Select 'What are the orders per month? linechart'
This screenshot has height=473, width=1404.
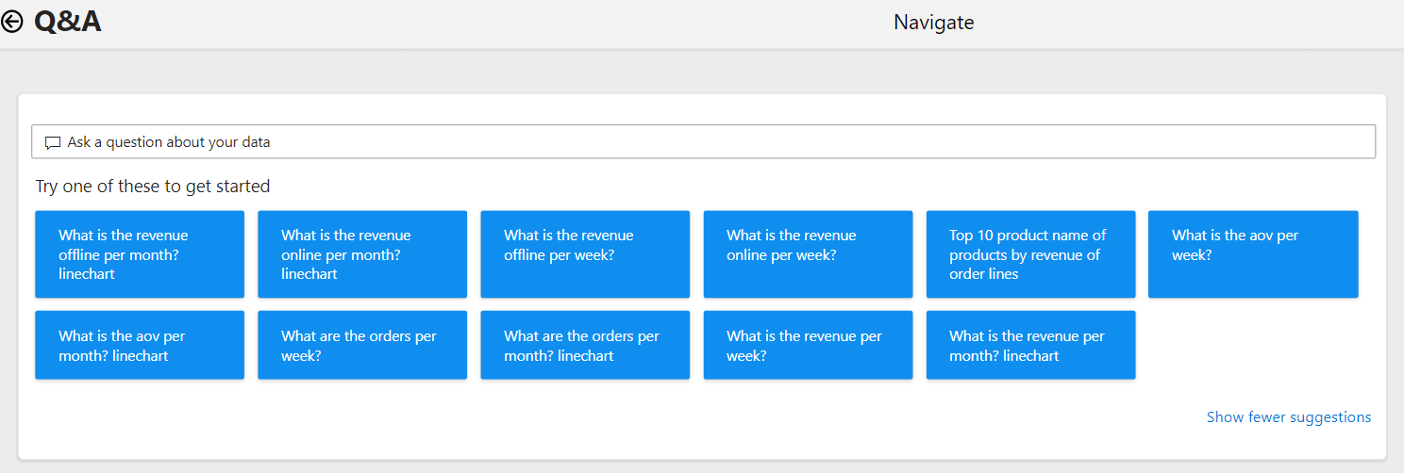click(585, 345)
